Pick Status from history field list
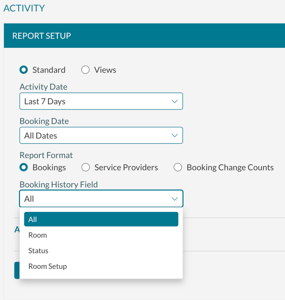The height and width of the screenshot is (300, 285). tap(101, 251)
